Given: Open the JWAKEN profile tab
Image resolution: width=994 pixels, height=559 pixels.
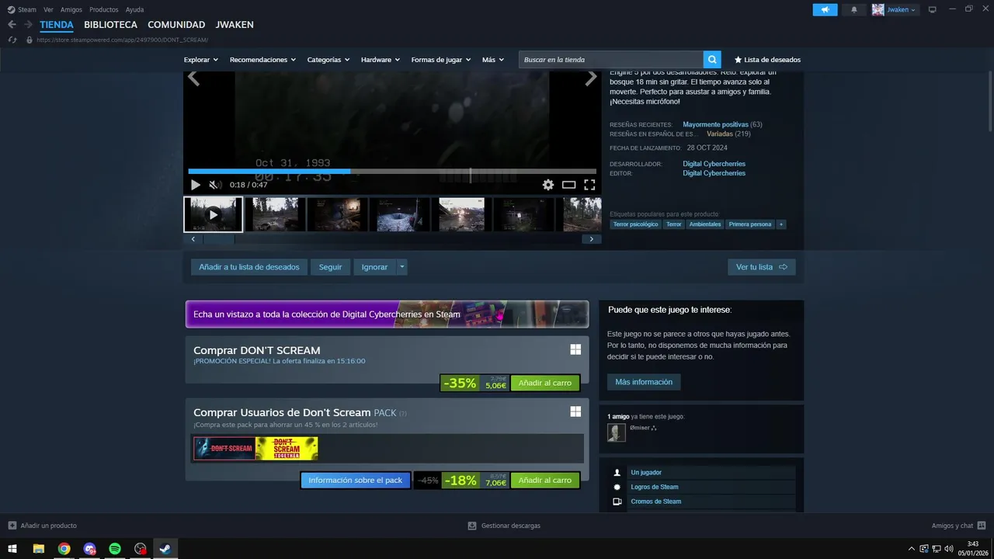Looking at the screenshot, I should pos(235,25).
